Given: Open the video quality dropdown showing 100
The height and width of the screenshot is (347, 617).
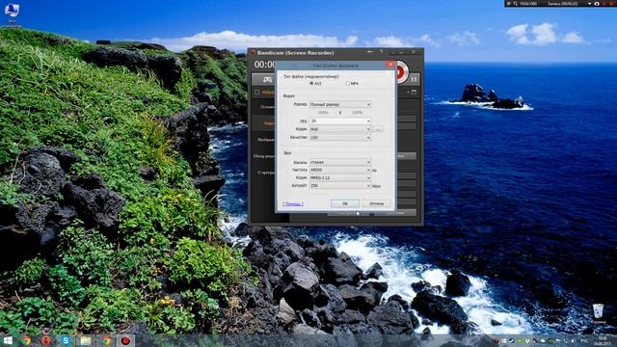Looking at the screenshot, I should click(x=340, y=137).
